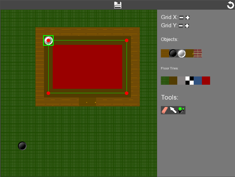Viewport: 235px width, 177px height.
Task: Pick the wood plank wall object
Action: pyautogui.click(x=165, y=53)
